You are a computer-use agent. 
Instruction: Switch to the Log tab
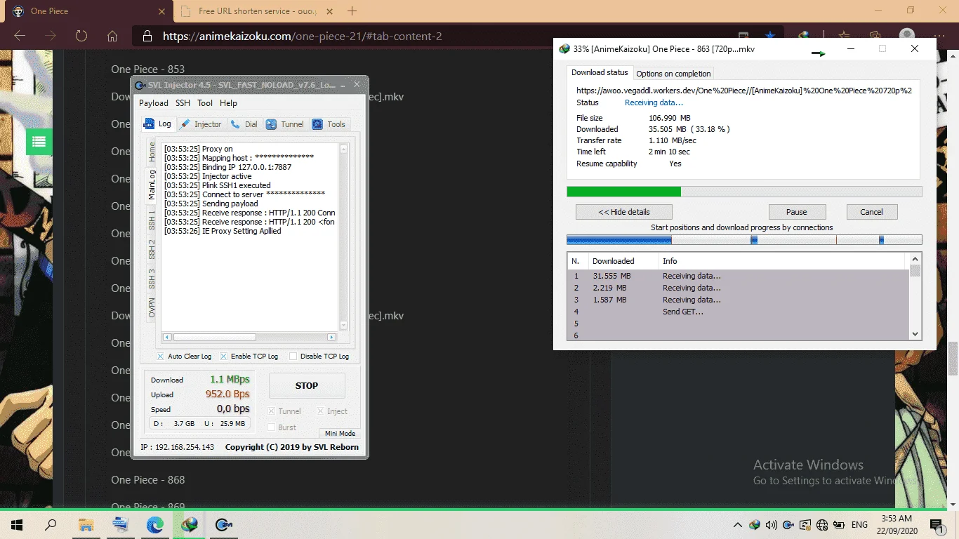pos(159,124)
